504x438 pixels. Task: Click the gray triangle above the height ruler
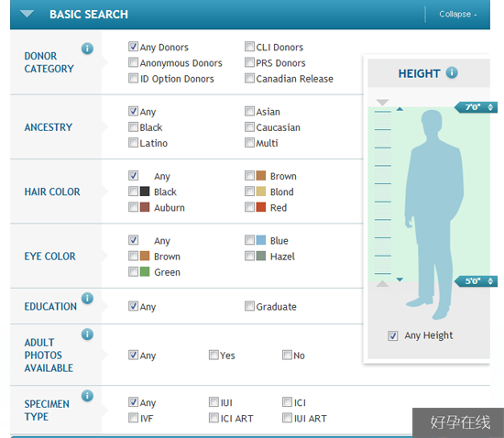click(382, 103)
